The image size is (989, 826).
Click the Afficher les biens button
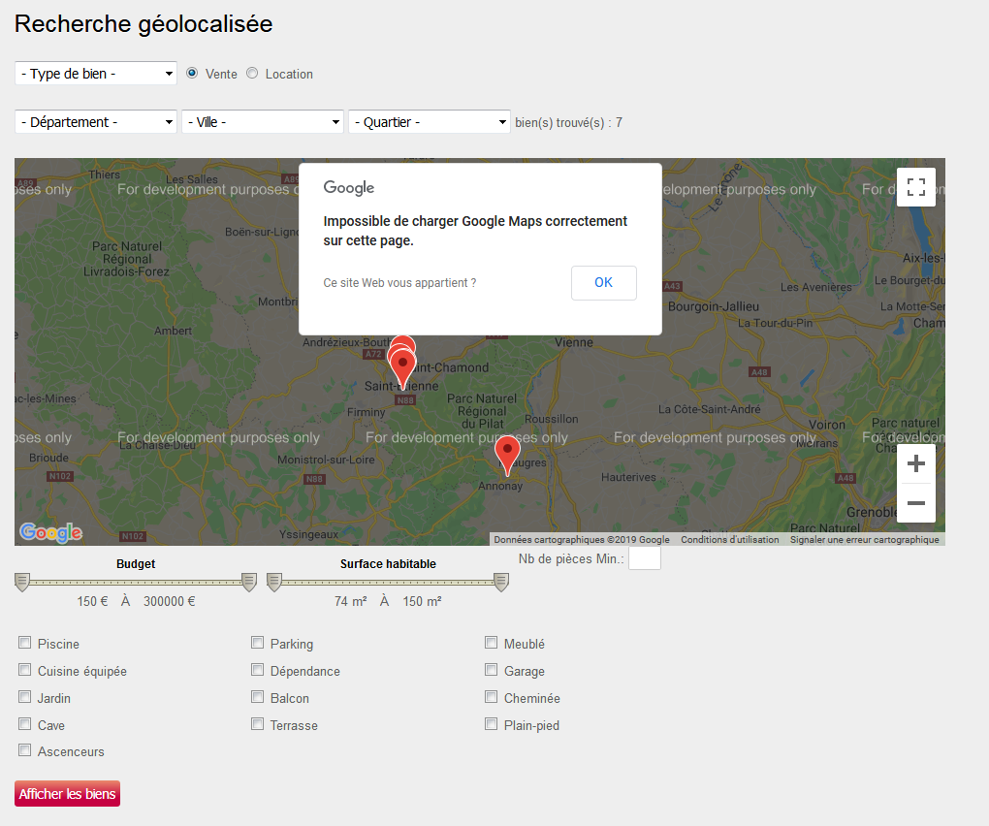click(x=66, y=793)
